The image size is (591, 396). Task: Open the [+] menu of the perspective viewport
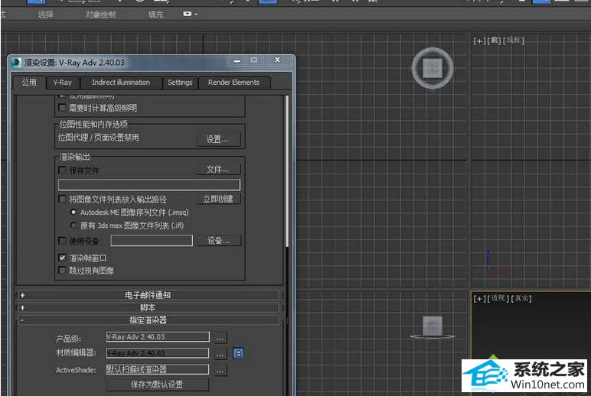tap(479, 299)
